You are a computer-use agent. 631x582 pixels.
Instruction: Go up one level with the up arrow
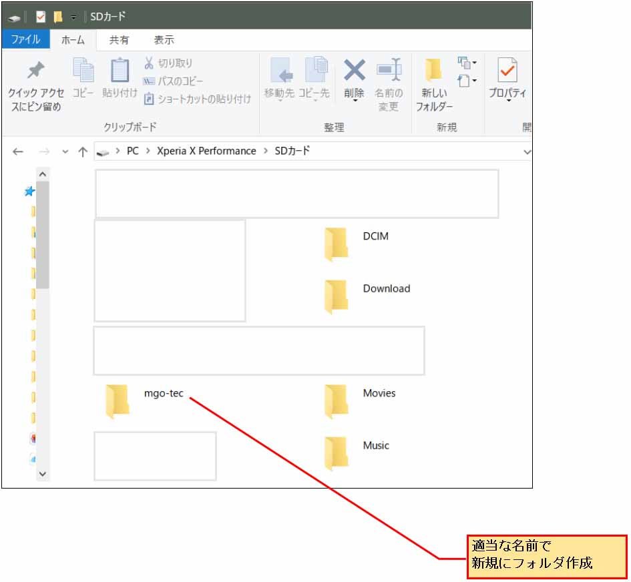(x=83, y=152)
